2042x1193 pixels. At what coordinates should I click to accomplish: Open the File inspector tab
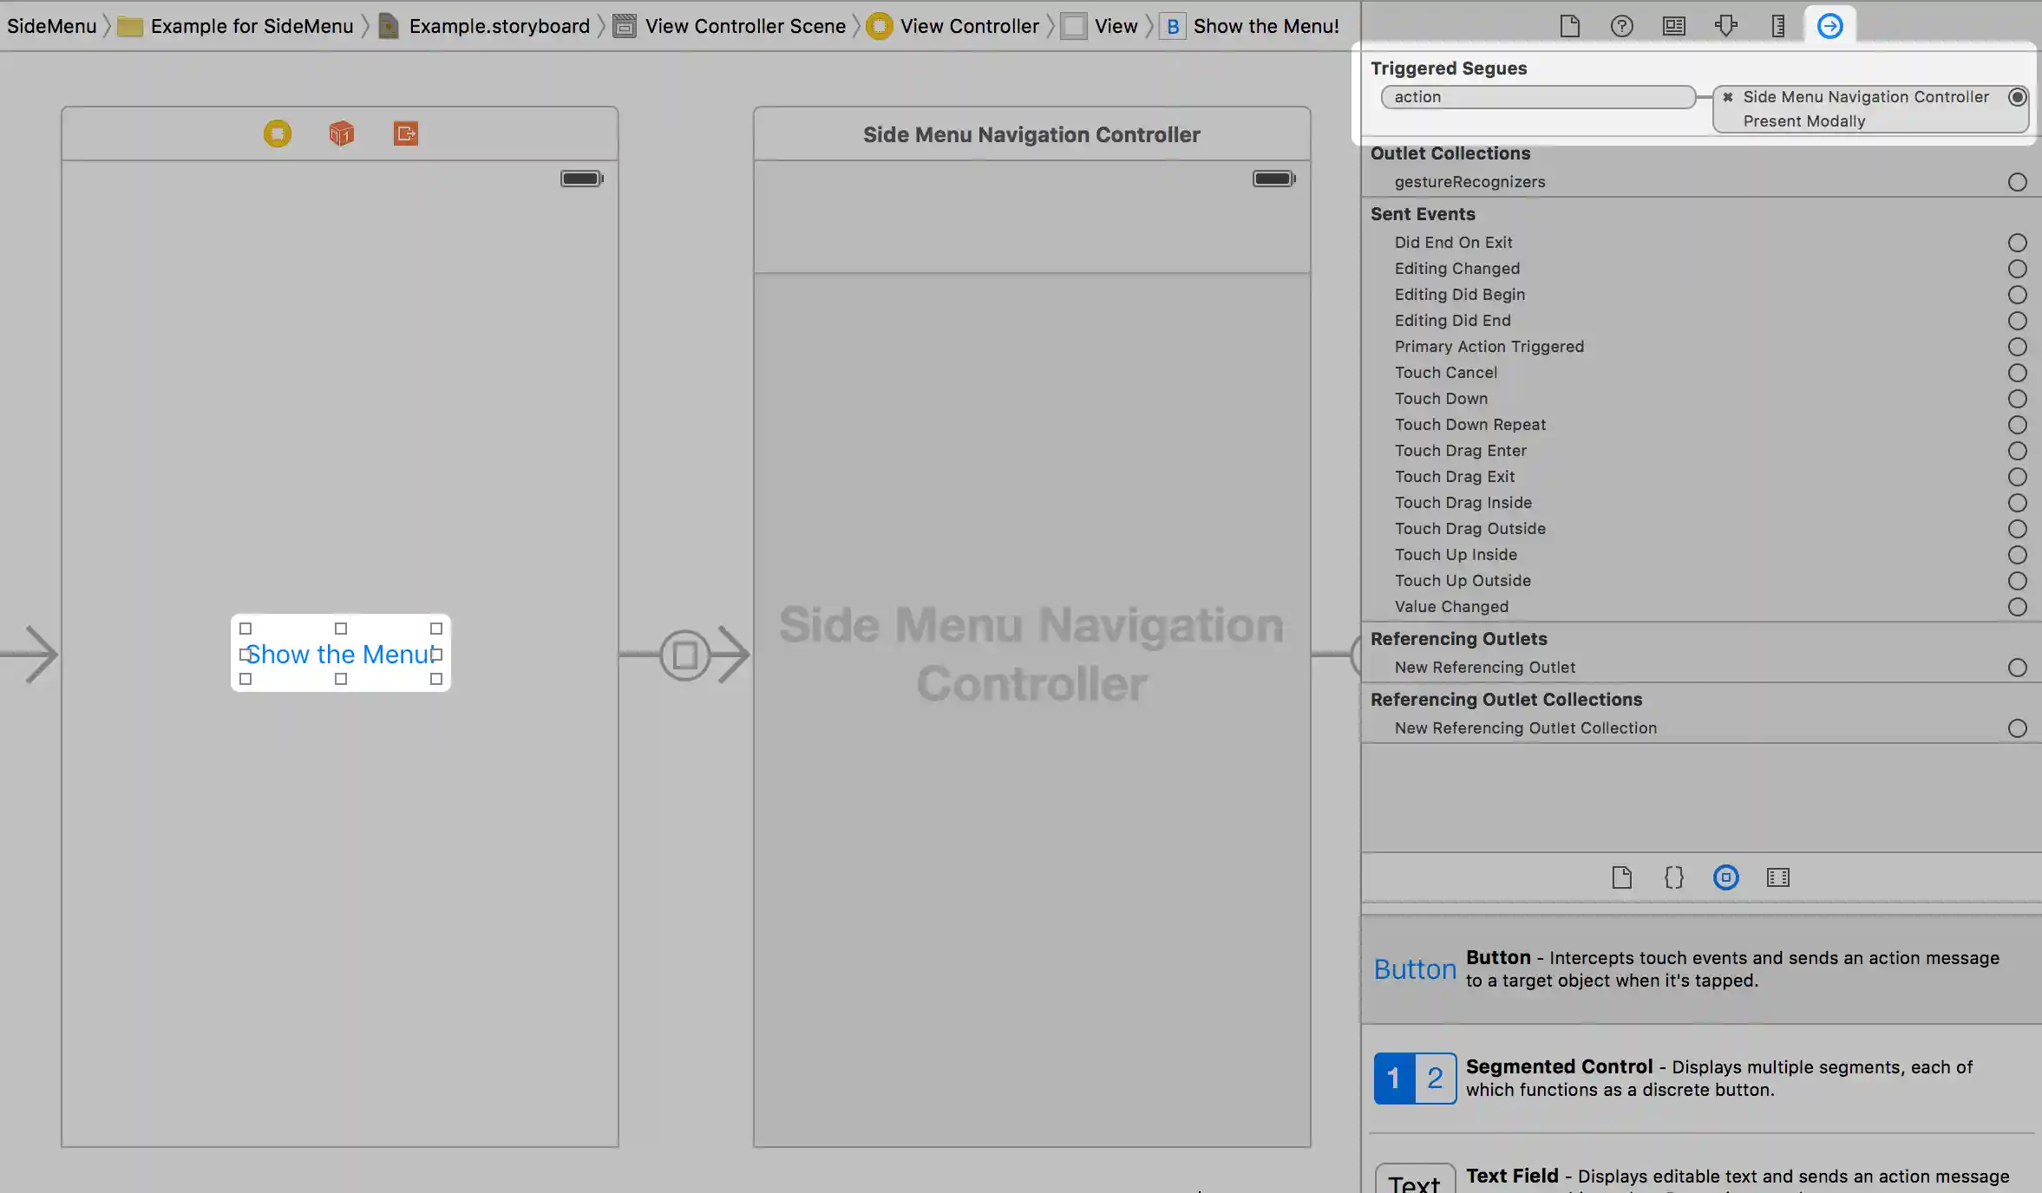1569,26
